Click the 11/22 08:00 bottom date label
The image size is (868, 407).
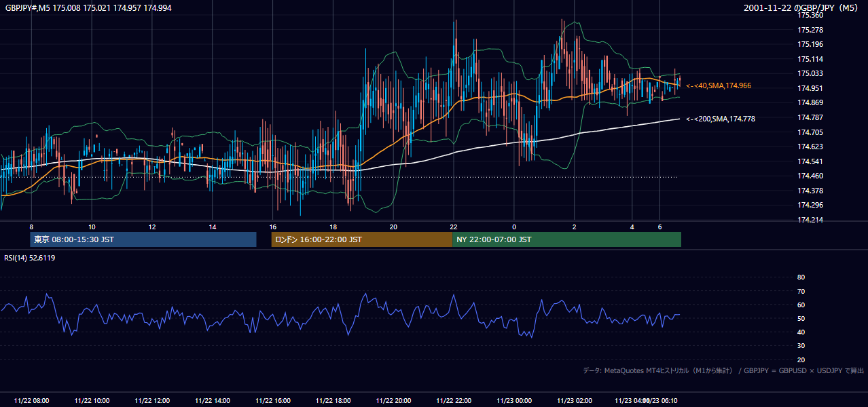31,400
